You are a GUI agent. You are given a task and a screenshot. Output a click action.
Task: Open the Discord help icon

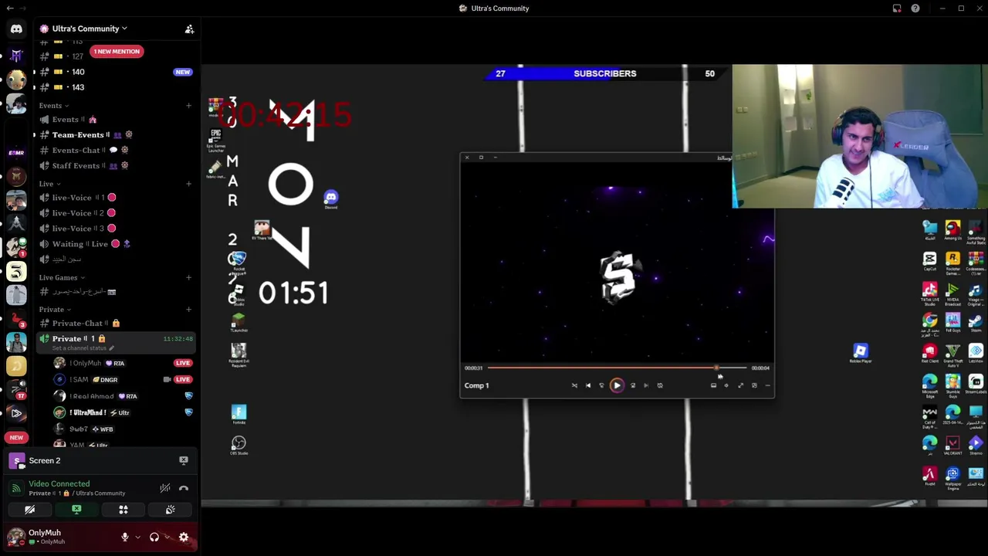click(x=915, y=8)
